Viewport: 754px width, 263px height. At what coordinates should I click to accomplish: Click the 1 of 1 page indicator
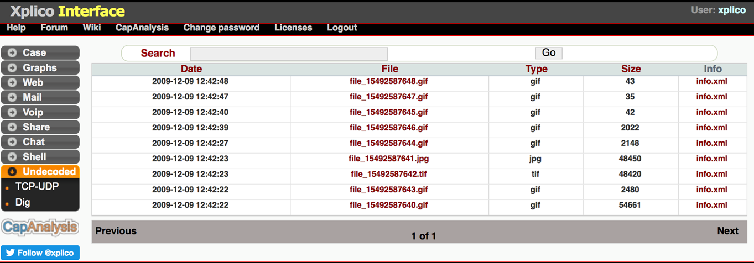[424, 236]
